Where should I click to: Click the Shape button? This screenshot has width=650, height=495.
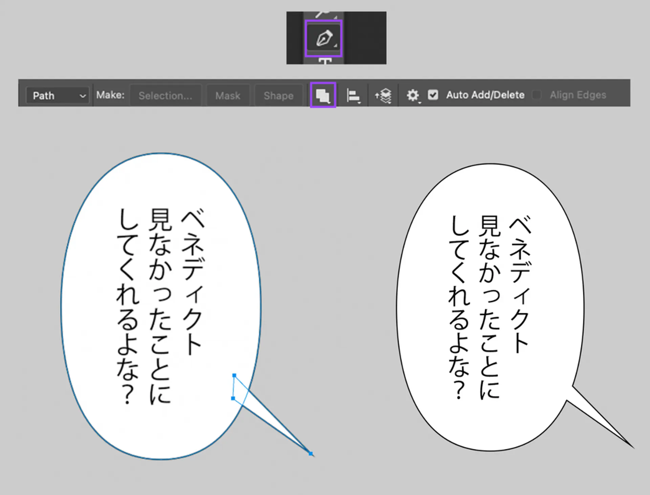[278, 96]
